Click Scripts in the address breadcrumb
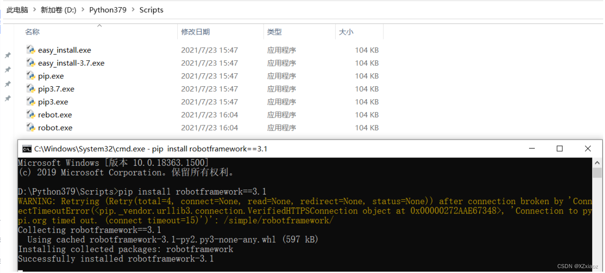Viewport: 605px width, 273px height. point(151,10)
